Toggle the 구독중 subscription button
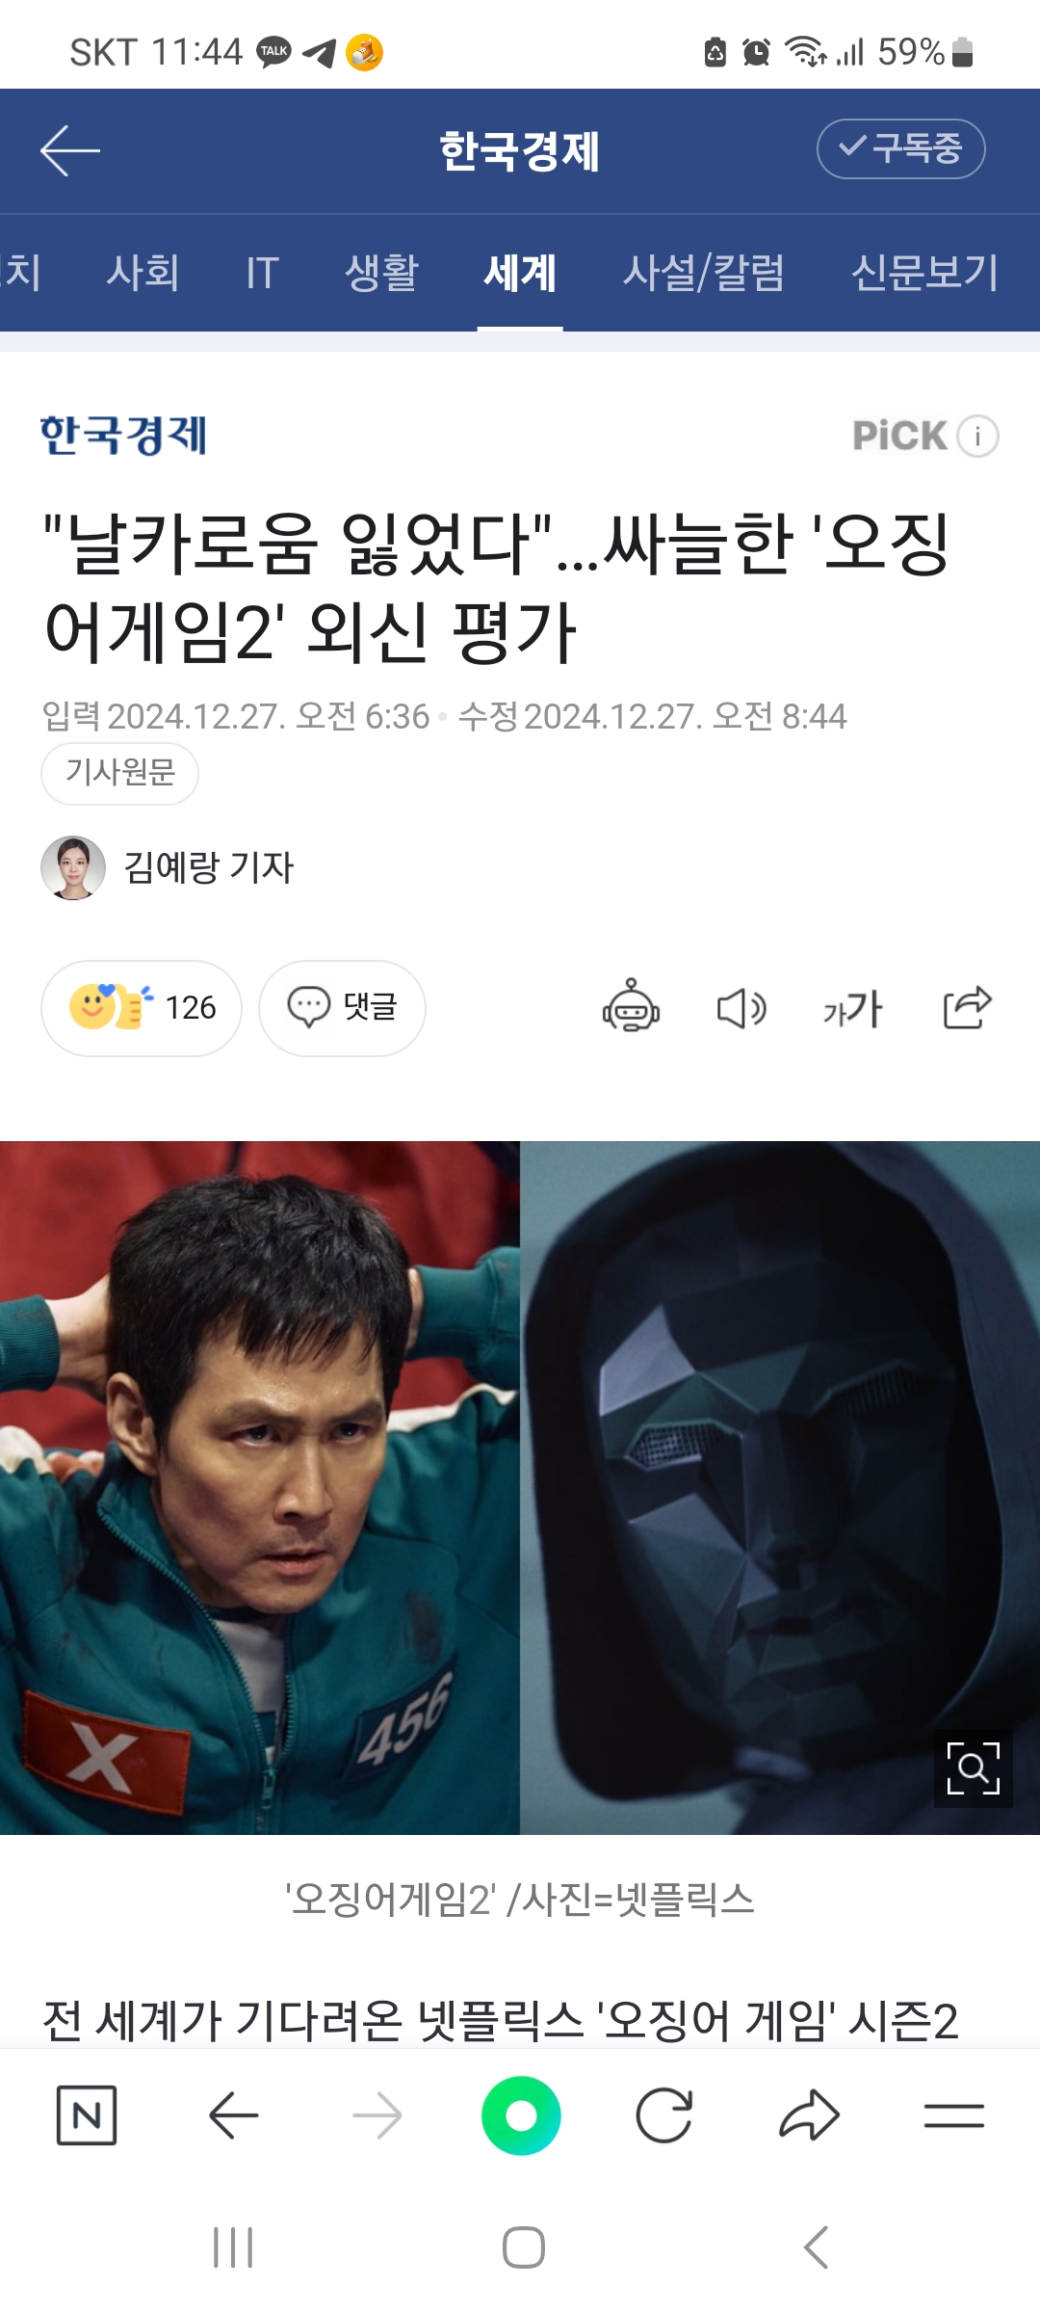The width and height of the screenshot is (1040, 2313). [x=900, y=148]
